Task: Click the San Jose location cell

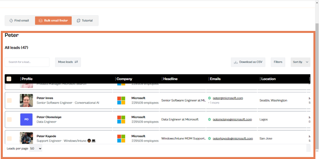Action: [x=266, y=138]
